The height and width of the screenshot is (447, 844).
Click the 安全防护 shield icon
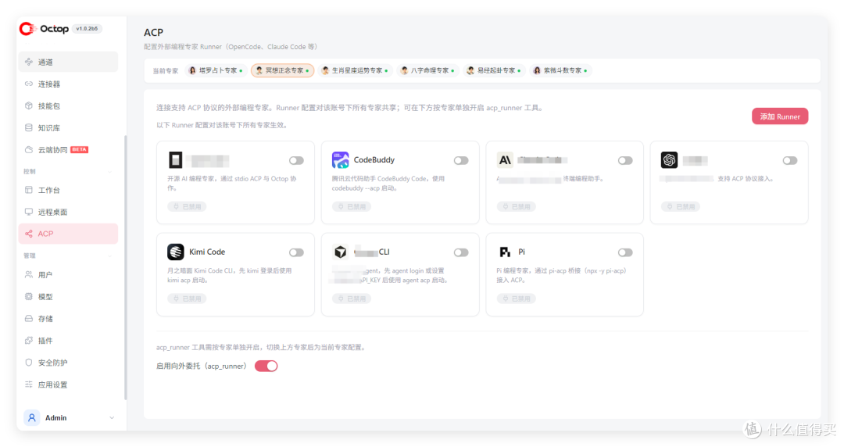point(29,363)
